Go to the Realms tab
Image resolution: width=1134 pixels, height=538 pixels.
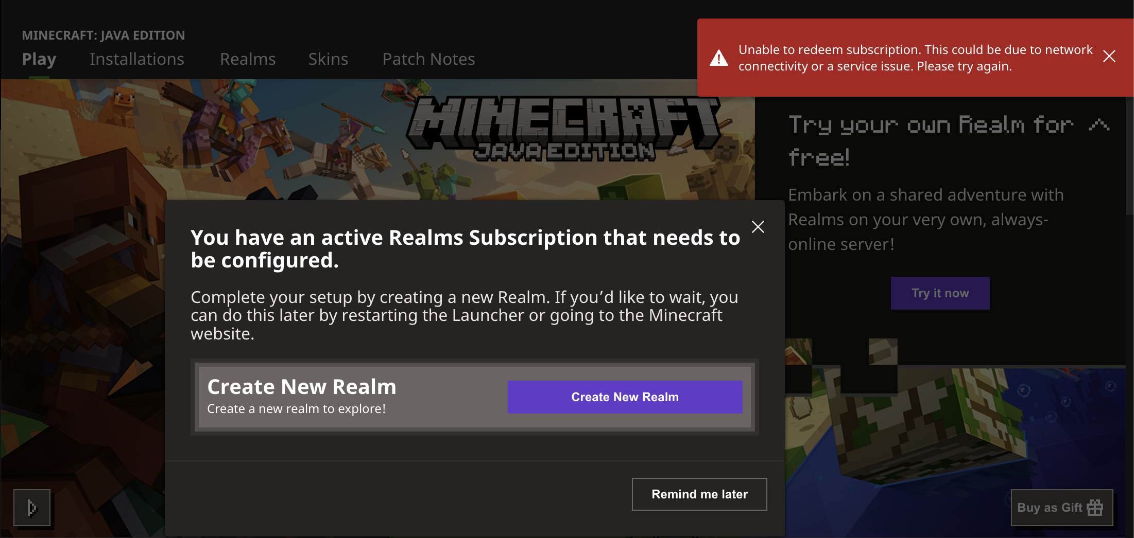point(248,59)
